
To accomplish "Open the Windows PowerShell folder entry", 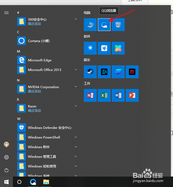I will click(x=48, y=137).
